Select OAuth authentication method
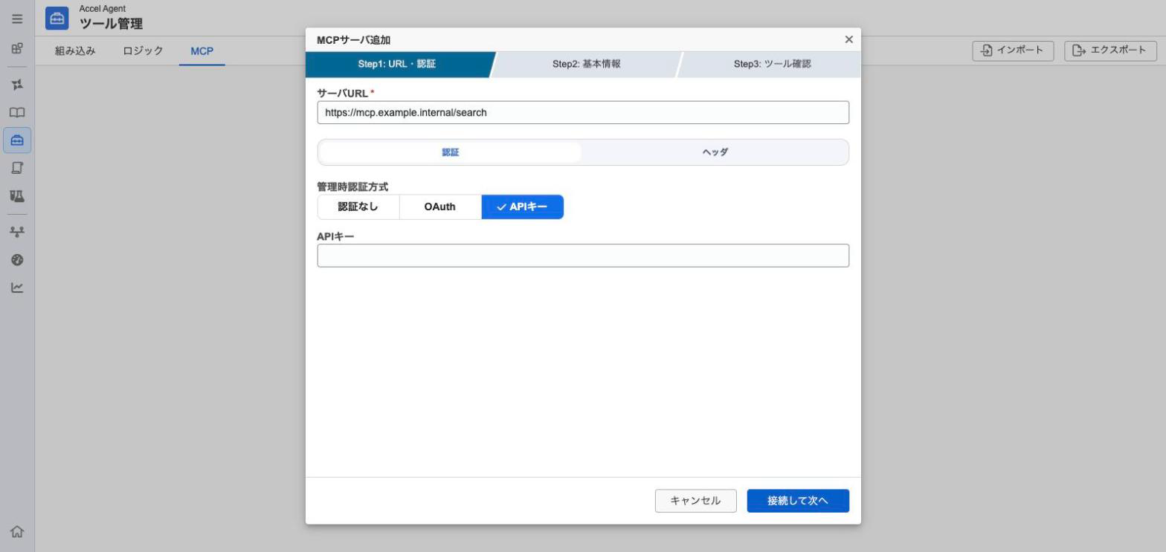Viewport: 1166px width, 552px height. coord(440,207)
